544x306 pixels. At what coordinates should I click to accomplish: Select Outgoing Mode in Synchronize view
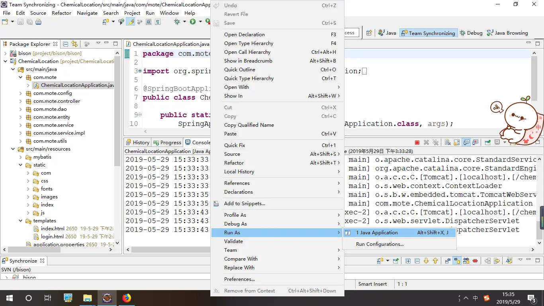[x=457, y=261]
